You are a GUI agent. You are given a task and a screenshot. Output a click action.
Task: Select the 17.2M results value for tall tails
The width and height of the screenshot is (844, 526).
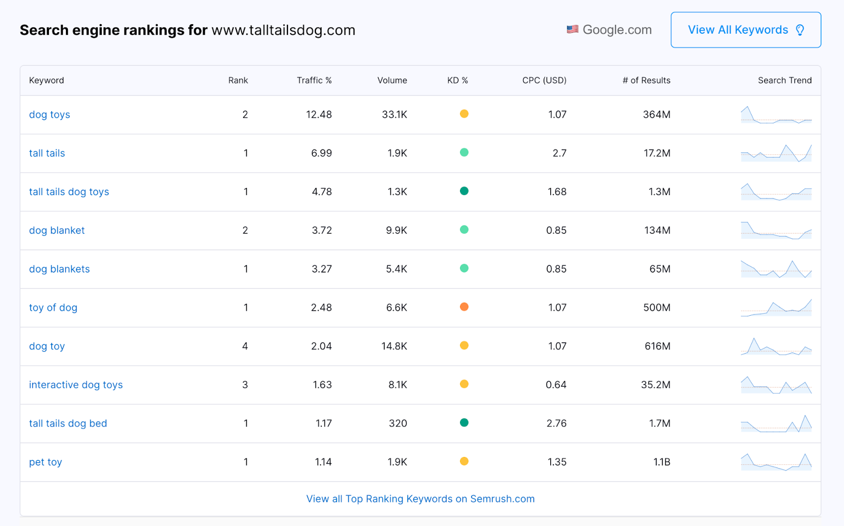tap(657, 153)
